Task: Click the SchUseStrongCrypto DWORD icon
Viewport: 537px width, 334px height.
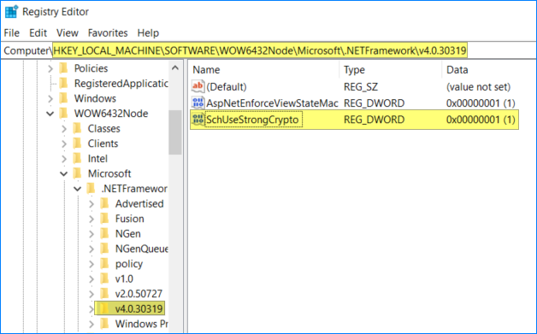Action: click(x=198, y=120)
